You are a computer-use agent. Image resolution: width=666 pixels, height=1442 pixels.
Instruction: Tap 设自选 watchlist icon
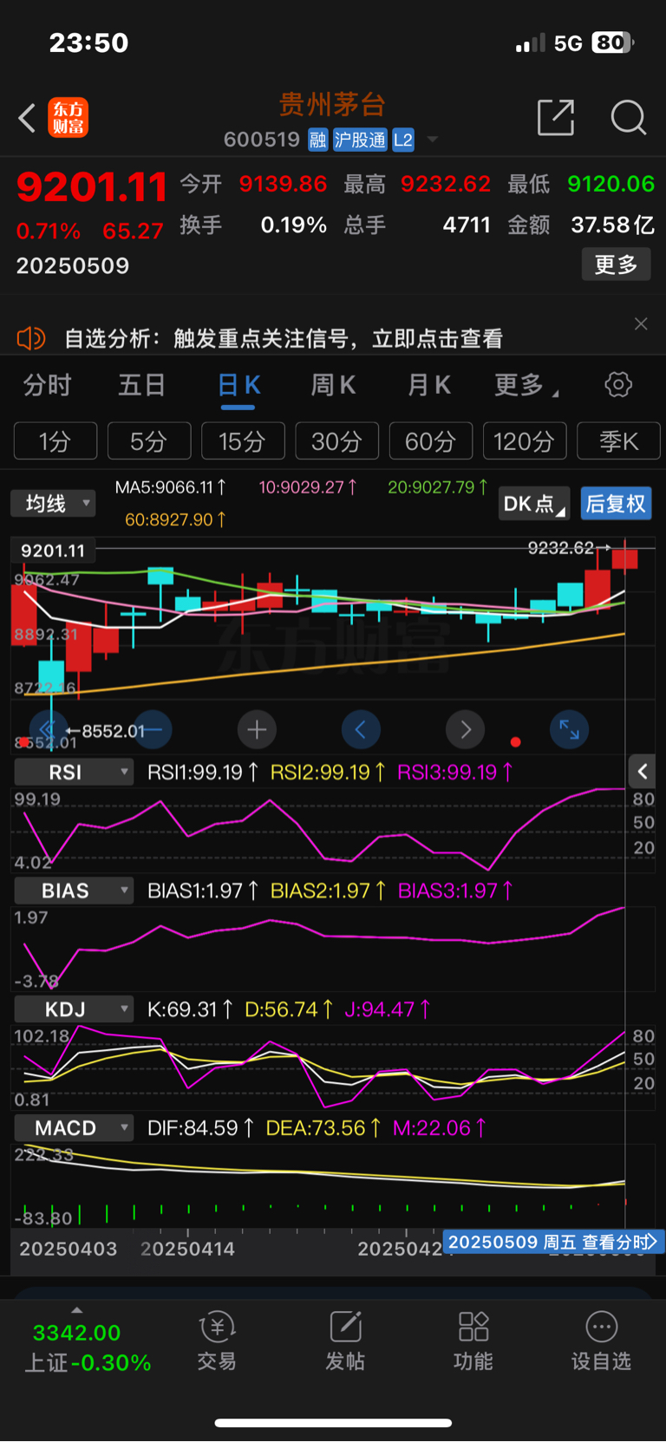click(601, 1341)
